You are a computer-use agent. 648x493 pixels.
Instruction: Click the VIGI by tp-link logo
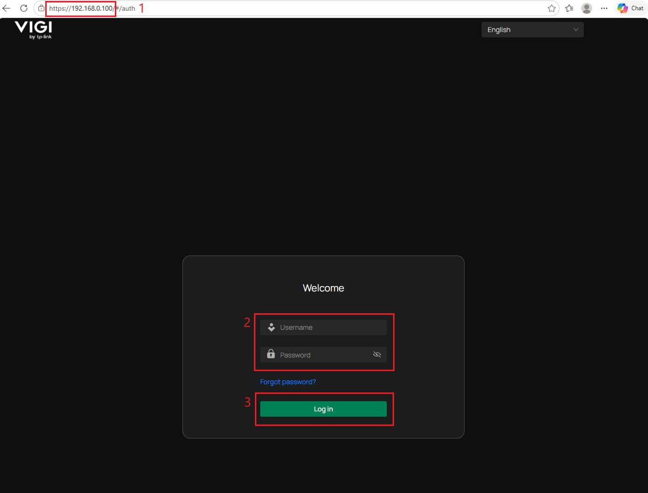[34, 30]
